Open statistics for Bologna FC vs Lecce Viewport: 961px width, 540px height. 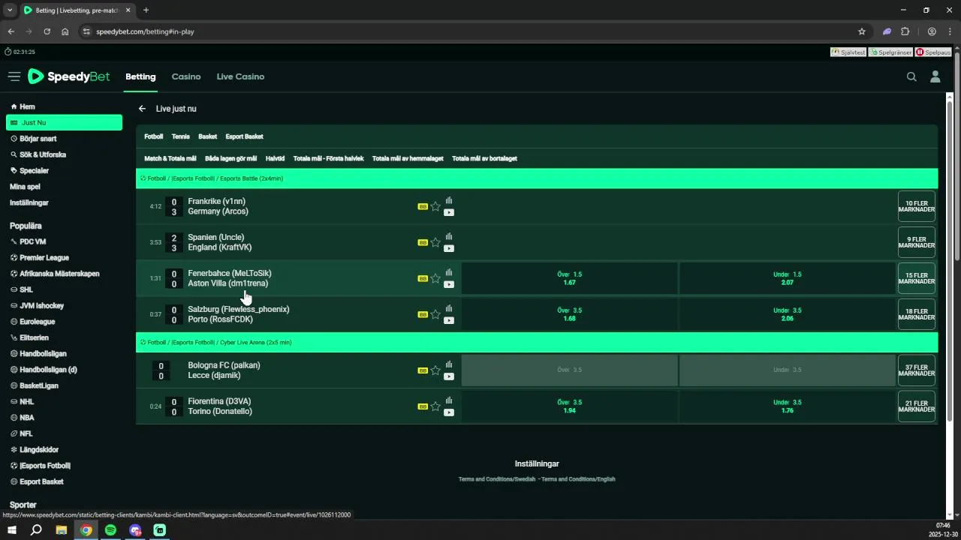449,364
